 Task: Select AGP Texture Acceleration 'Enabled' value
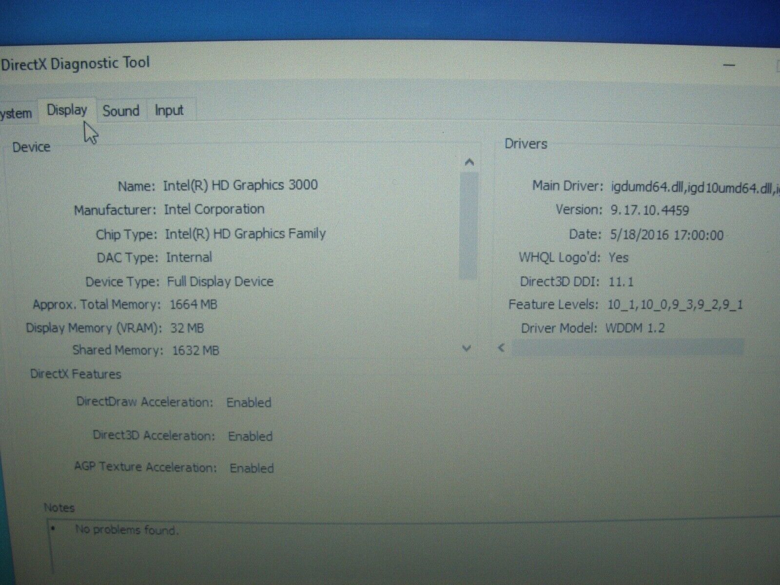click(x=252, y=468)
